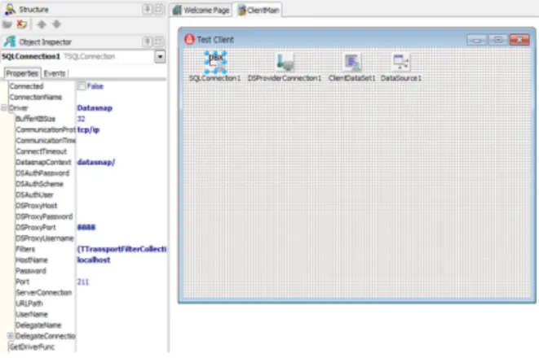This screenshot has height=358, width=539.
Task: Maximize the Test Client form
Action: tap(497, 40)
